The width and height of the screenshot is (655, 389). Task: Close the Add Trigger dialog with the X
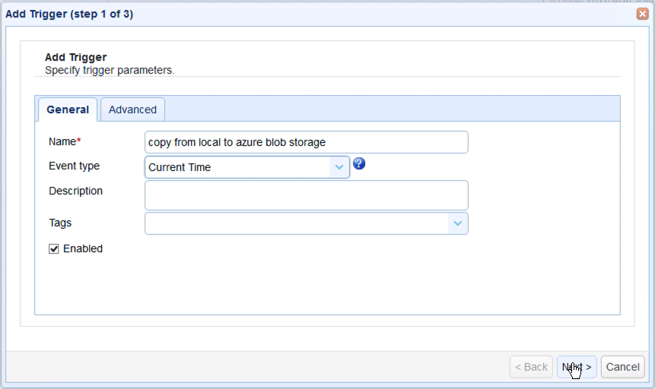click(642, 14)
